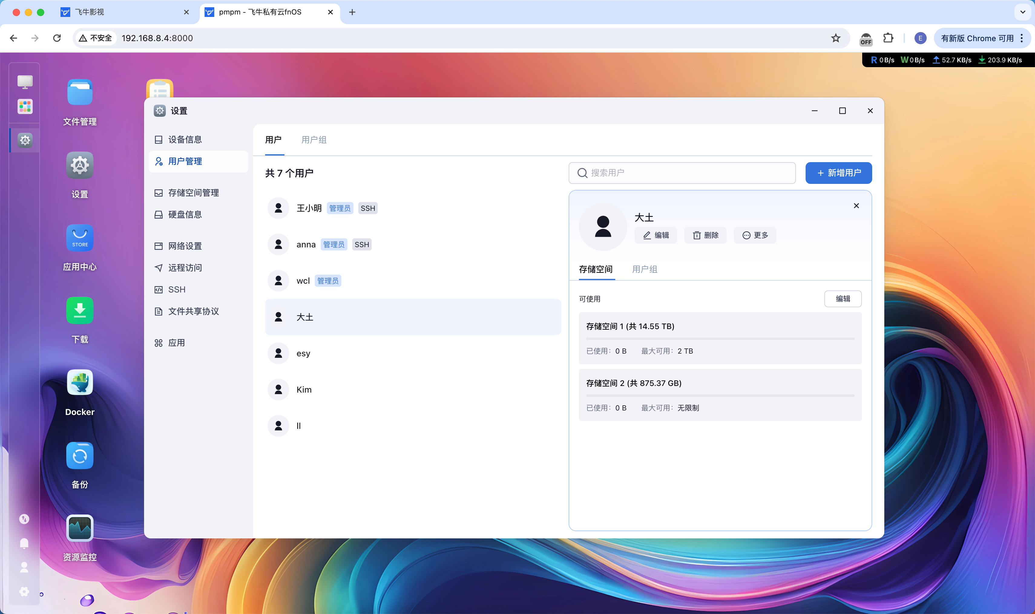Click 编辑 button next to 可使用
The height and width of the screenshot is (614, 1035).
843,299
